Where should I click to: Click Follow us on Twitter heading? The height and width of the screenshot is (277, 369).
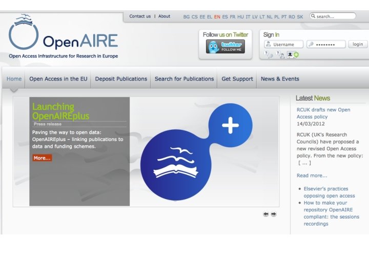point(225,35)
